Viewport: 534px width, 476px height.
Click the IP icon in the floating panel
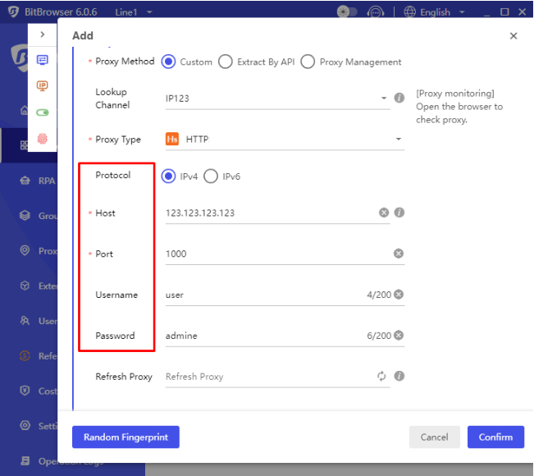tap(43, 85)
